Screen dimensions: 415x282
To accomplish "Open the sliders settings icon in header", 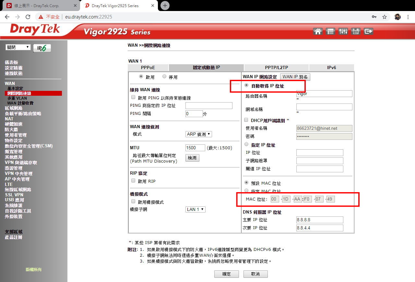I will [x=343, y=31].
